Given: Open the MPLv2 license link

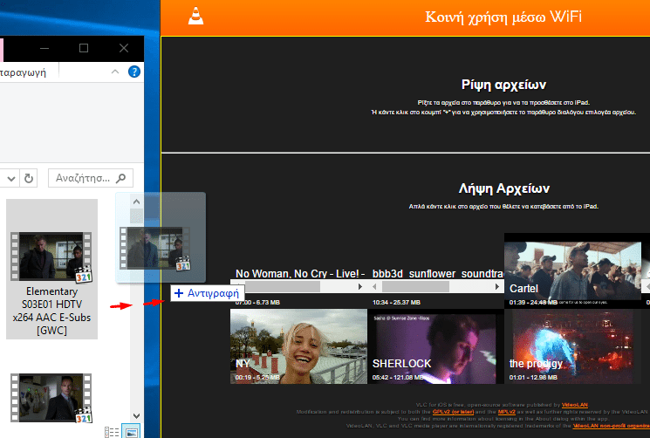Looking at the screenshot, I should point(507,412).
